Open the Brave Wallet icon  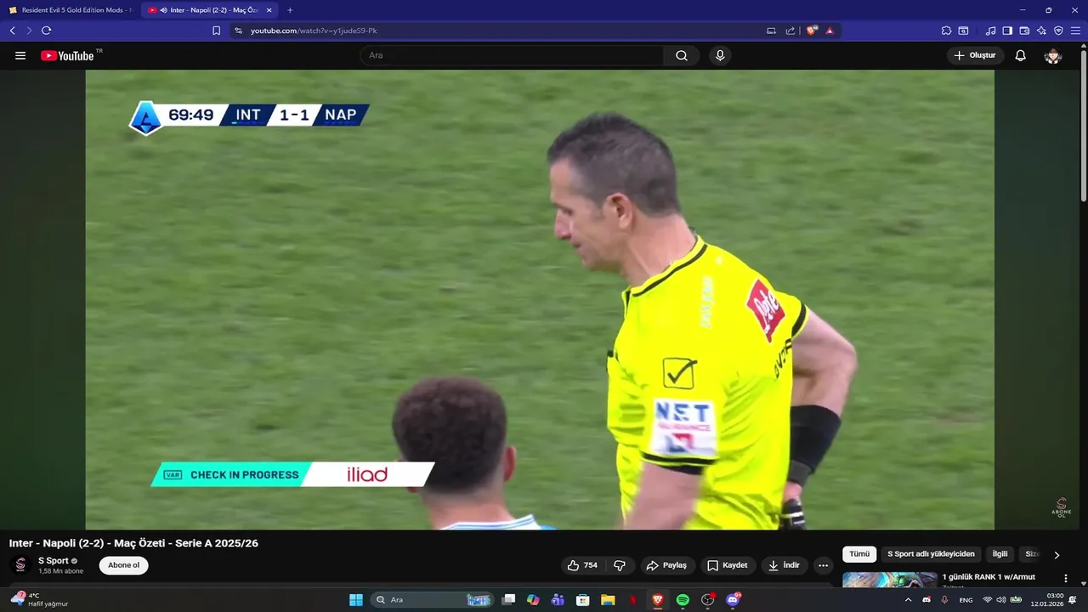tap(1024, 31)
